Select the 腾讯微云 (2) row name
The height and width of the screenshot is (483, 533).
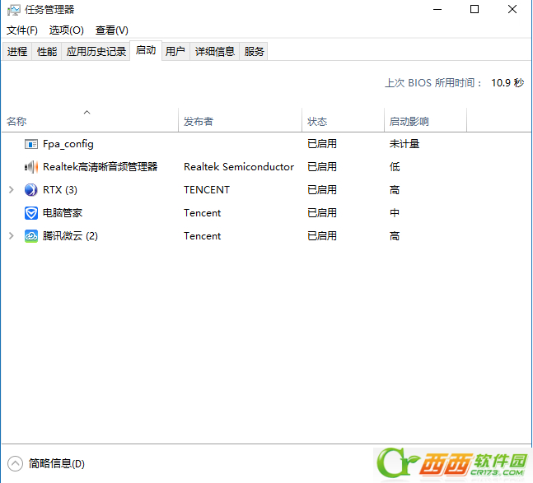(70, 236)
